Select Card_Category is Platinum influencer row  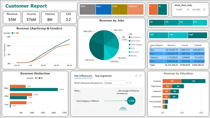88,101
